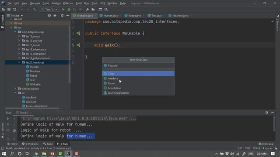Open Chrome from the taskbar
The image size is (280, 157).
[36, 154]
